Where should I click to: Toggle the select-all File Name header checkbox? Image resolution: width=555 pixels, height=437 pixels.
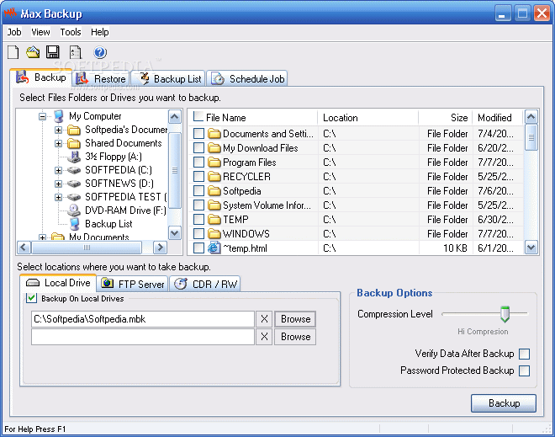point(198,116)
